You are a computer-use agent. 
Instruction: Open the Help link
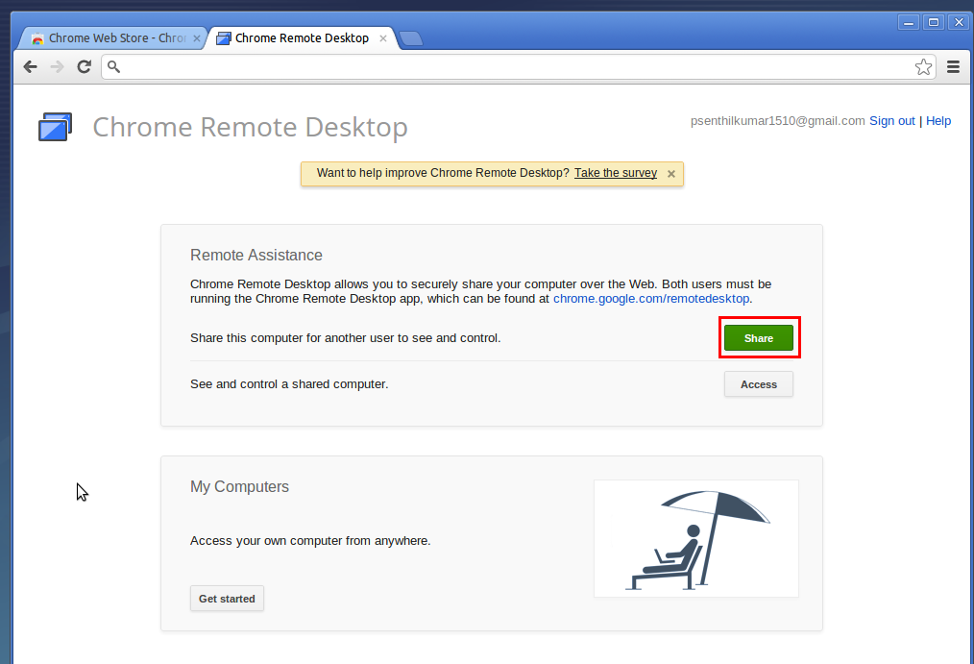click(x=937, y=121)
